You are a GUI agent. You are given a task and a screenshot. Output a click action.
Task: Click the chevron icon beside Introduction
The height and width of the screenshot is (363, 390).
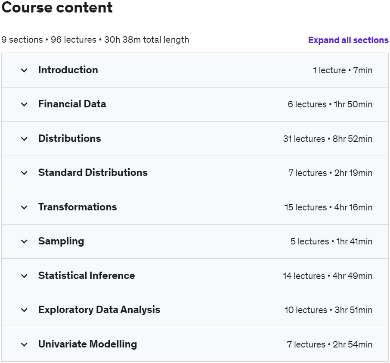tap(24, 70)
